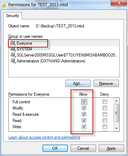Image resolution: width=128 pixels, height=156 pixels.
Task: Check Deny box for Full control
Action: (x=105, y=102)
